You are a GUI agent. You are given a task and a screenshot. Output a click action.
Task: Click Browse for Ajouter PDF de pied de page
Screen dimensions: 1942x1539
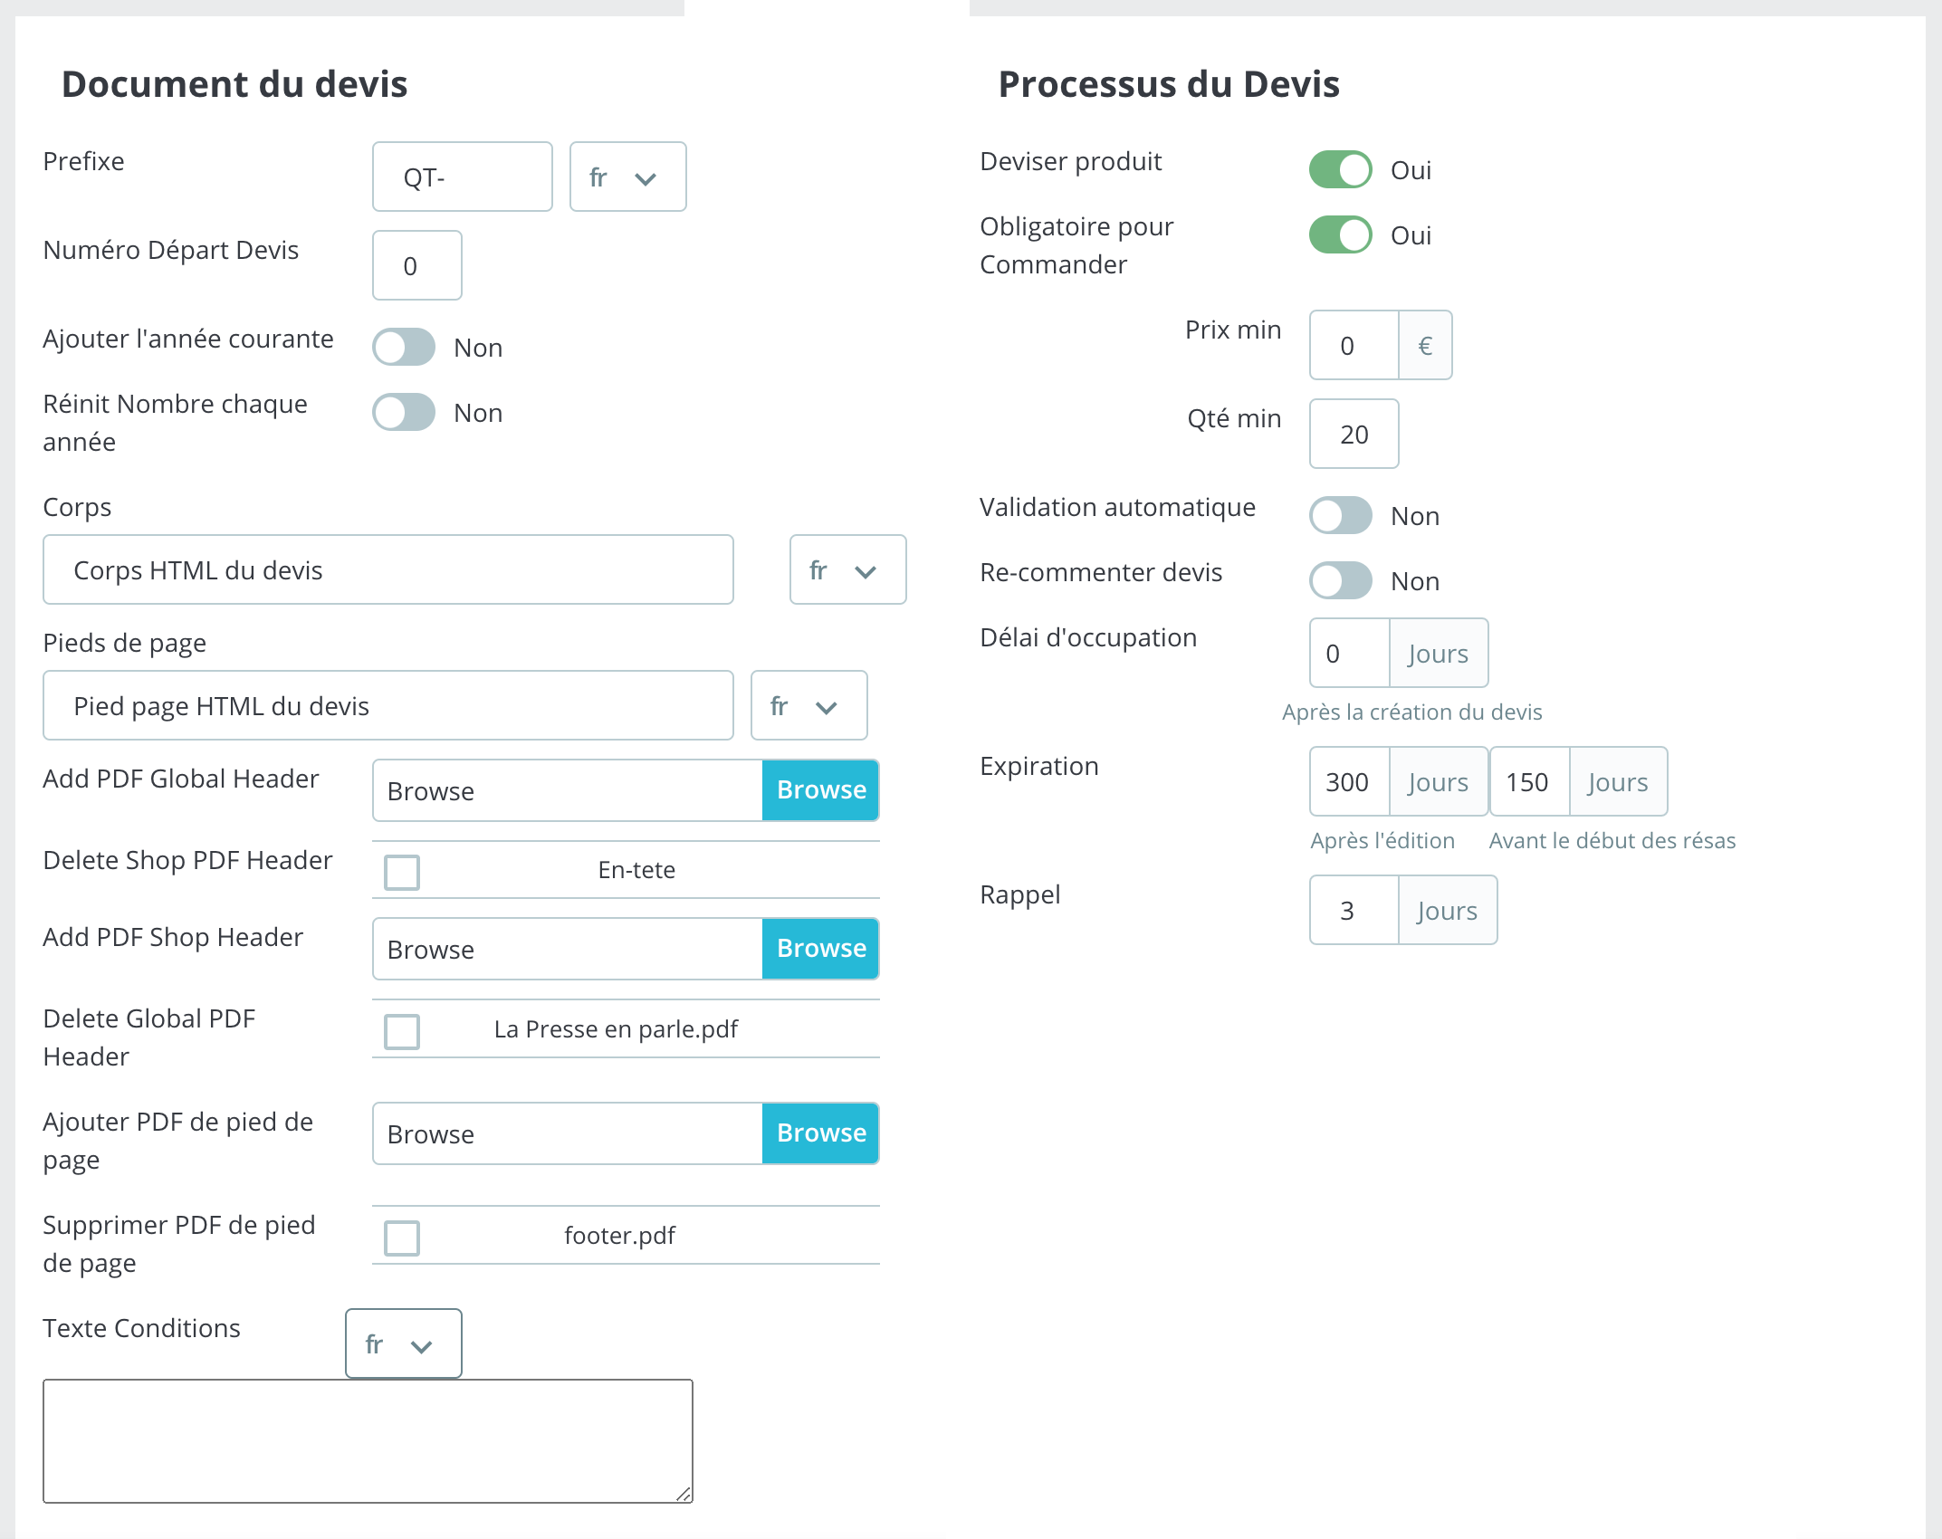[x=819, y=1133]
